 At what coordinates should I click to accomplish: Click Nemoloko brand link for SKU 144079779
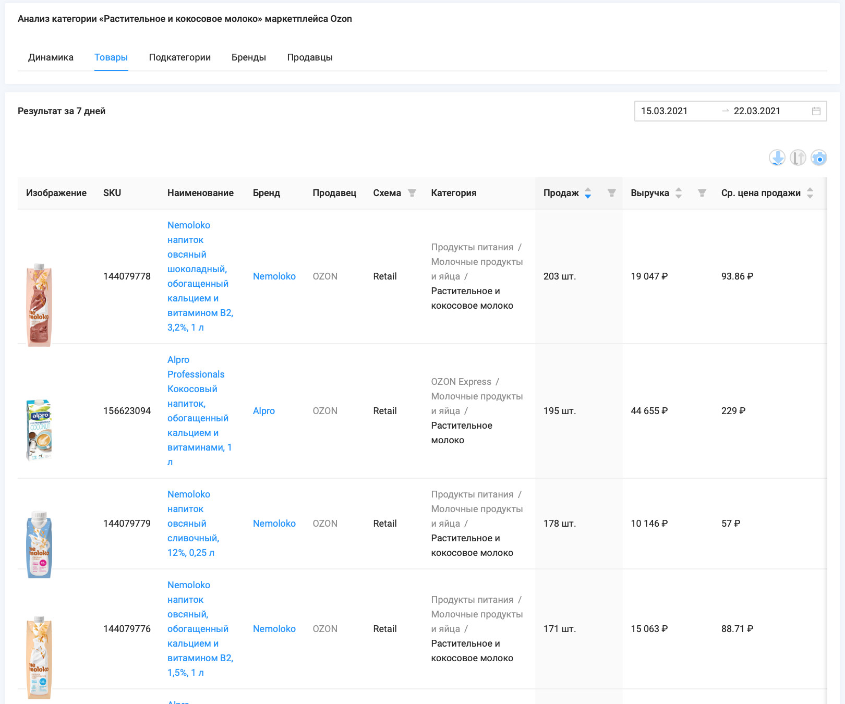(x=274, y=524)
